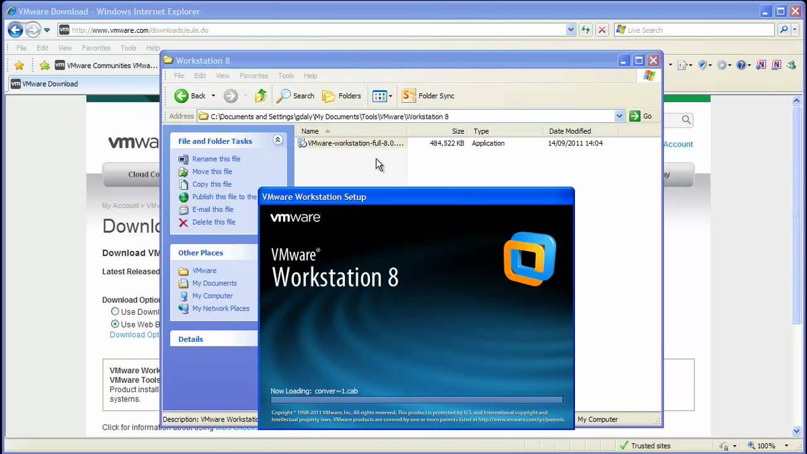Expand the Explorer address bar dropdown

pyautogui.click(x=619, y=116)
